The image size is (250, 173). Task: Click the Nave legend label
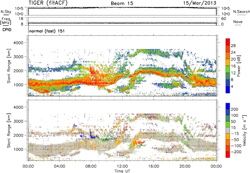[237, 22]
